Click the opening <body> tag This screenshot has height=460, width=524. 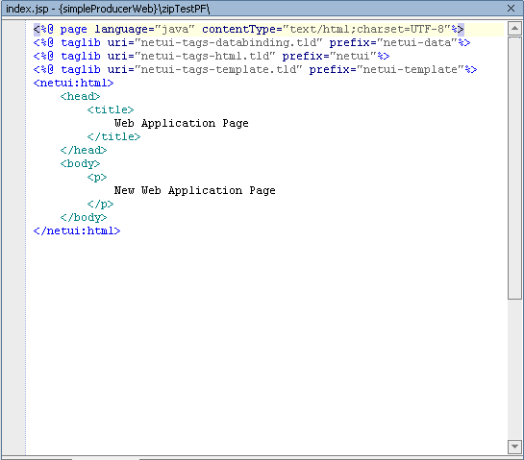[x=80, y=164]
